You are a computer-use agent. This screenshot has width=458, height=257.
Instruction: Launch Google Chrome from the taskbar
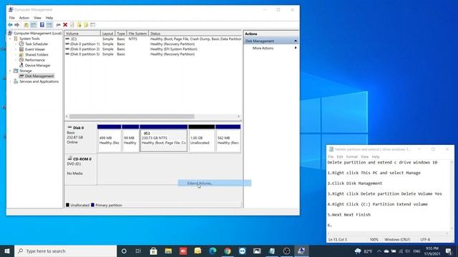(x=228, y=251)
